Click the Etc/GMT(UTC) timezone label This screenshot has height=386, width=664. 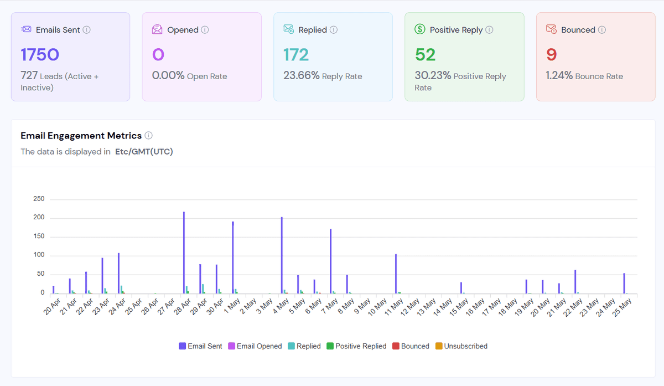pyautogui.click(x=144, y=151)
